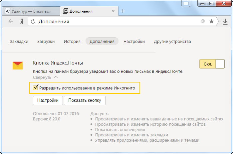The height and width of the screenshot is (154, 233).
Task: Click the extension description about новых письмах
Action: (x=108, y=72)
